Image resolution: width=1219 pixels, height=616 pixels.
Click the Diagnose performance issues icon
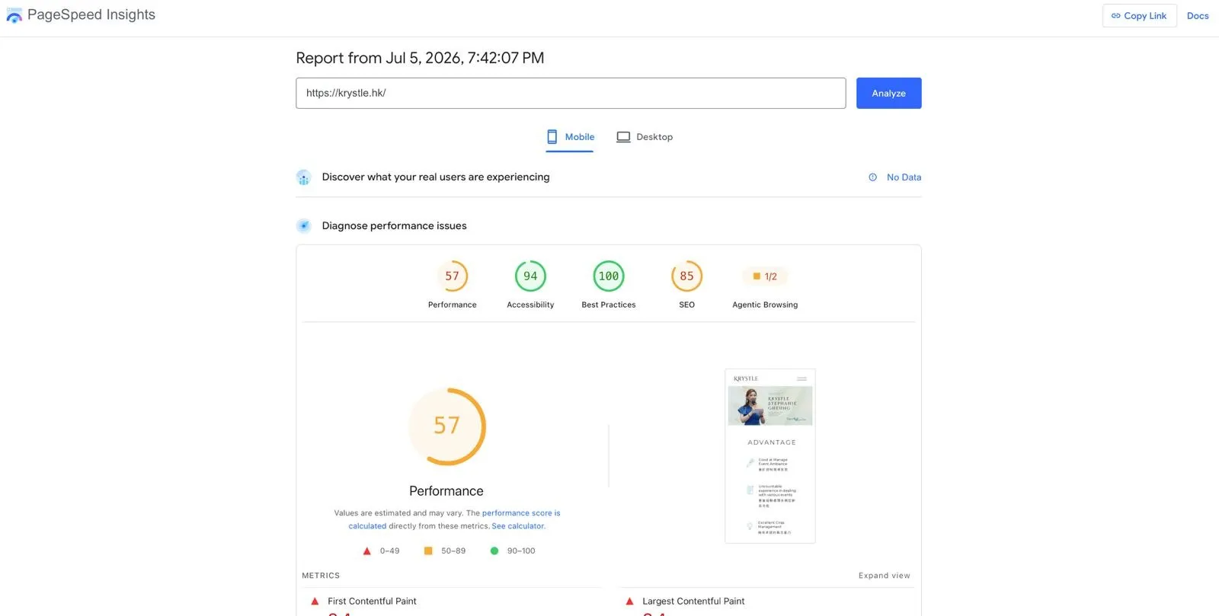point(304,225)
